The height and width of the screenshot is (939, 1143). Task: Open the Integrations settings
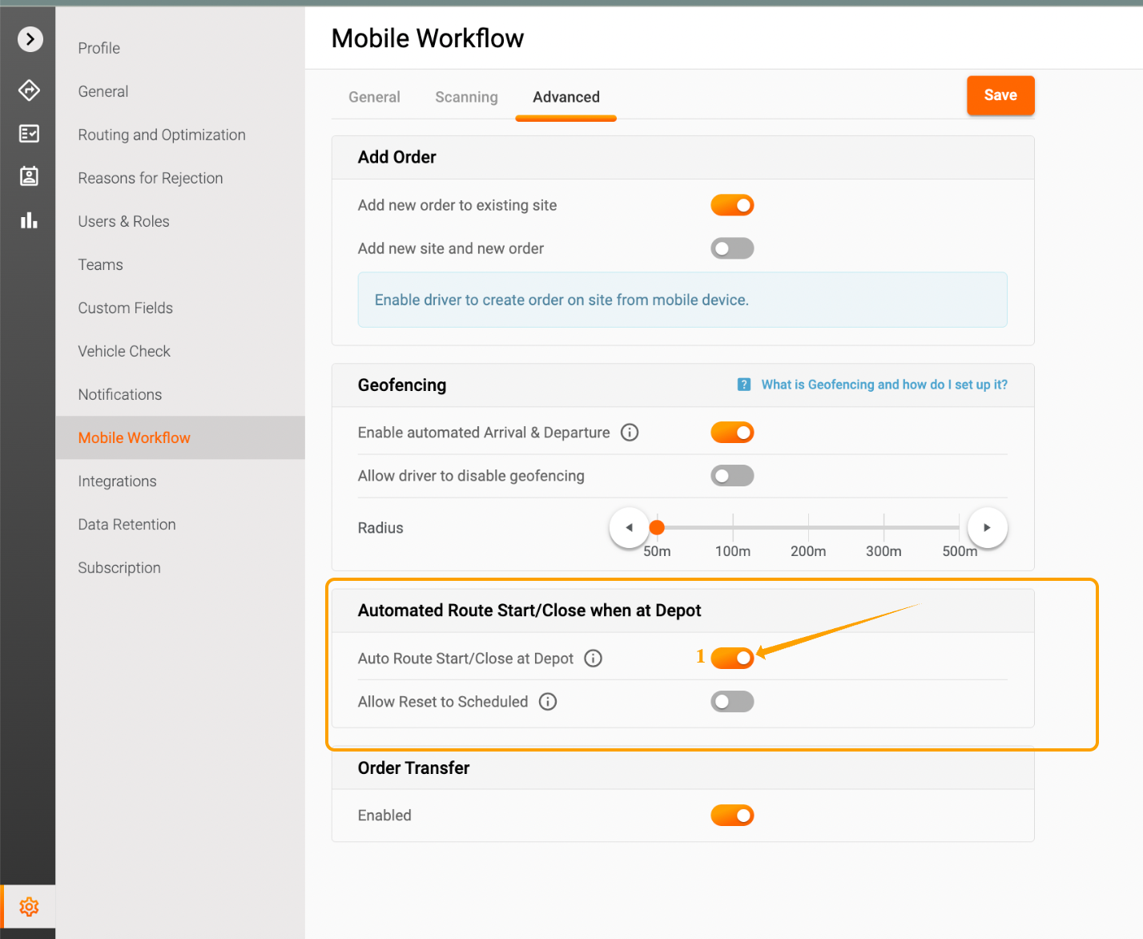pyautogui.click(x=118, y=481)
